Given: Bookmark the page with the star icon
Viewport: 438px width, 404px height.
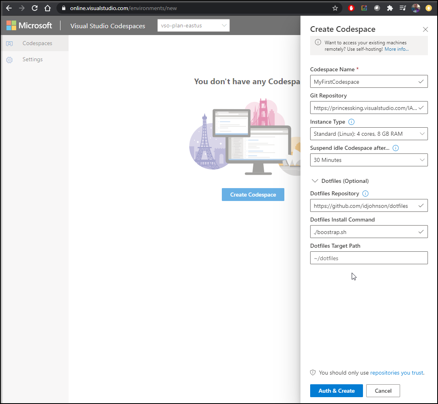Looking at the screenshot, I should [x=335, y=8].
